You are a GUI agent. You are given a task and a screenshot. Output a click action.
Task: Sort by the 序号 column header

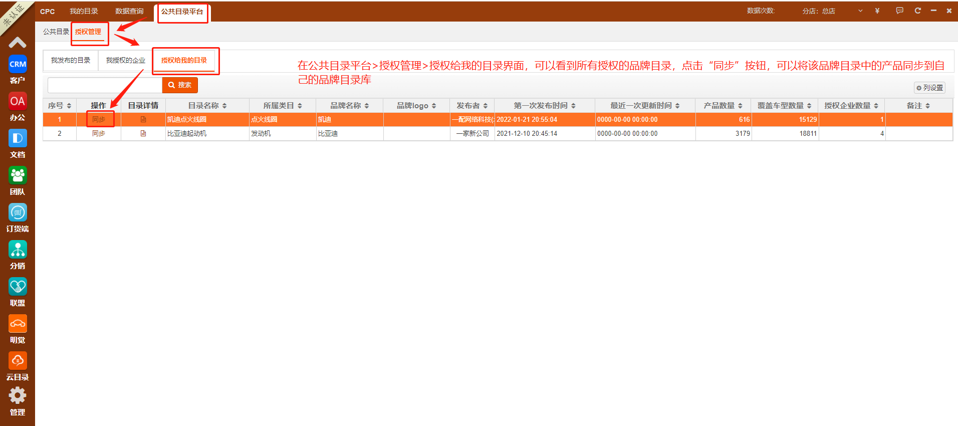click(x=60, y=106)
